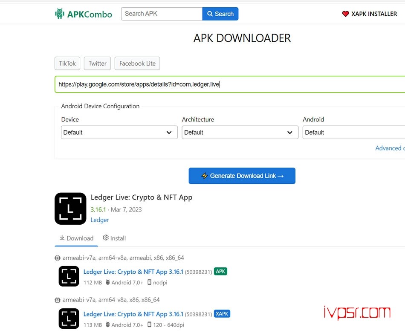Click the APK DOWNLOADER heading
Screen dimensions: 405x336
242,38
